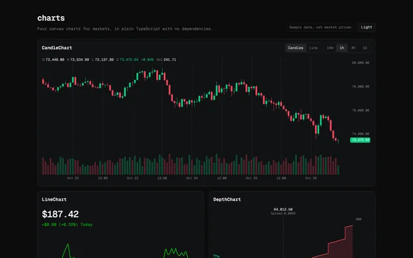The height and width of the screenshot is (258, 413).
Task: Click the last candle on the chart
Action: pyautogui.click(x=338, y=141)
